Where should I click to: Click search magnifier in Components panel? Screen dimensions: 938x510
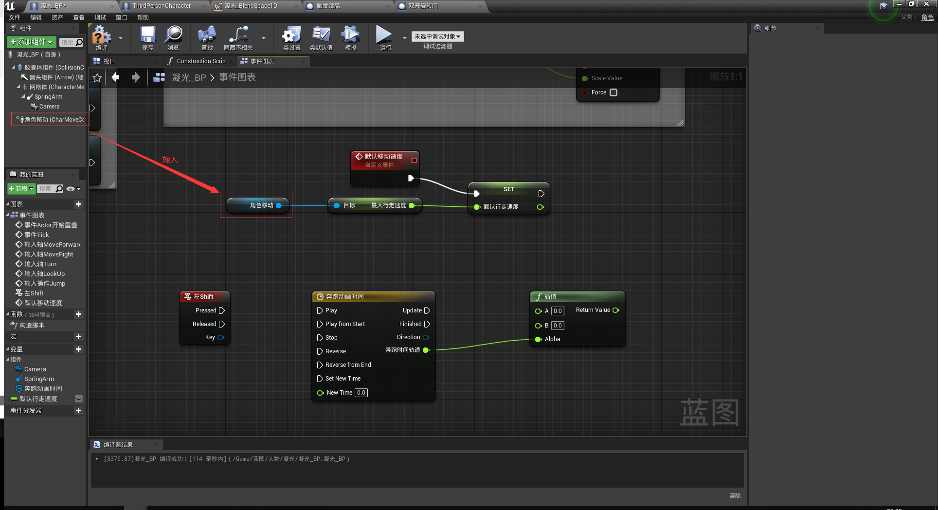[79, 42]
